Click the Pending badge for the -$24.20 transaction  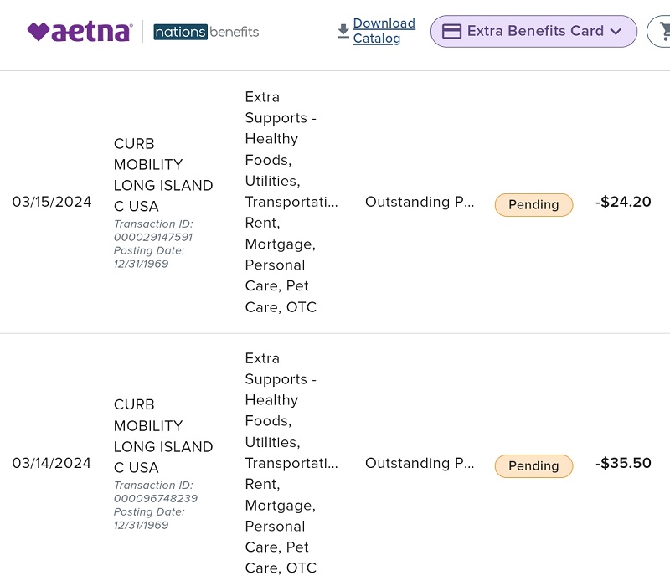(x=533, y=205)
